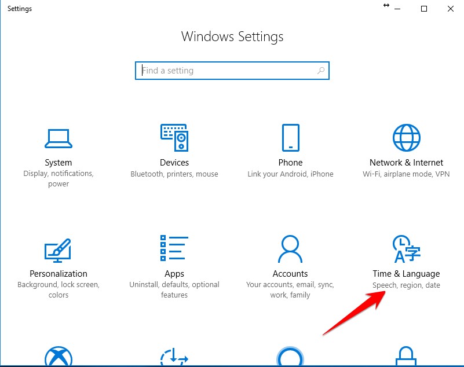The image size is (464, 367).
Task: Open the Apps list icon
Action: 174,248
